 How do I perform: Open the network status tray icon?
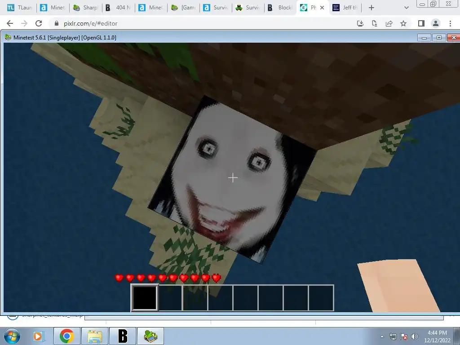coord(393,336)
